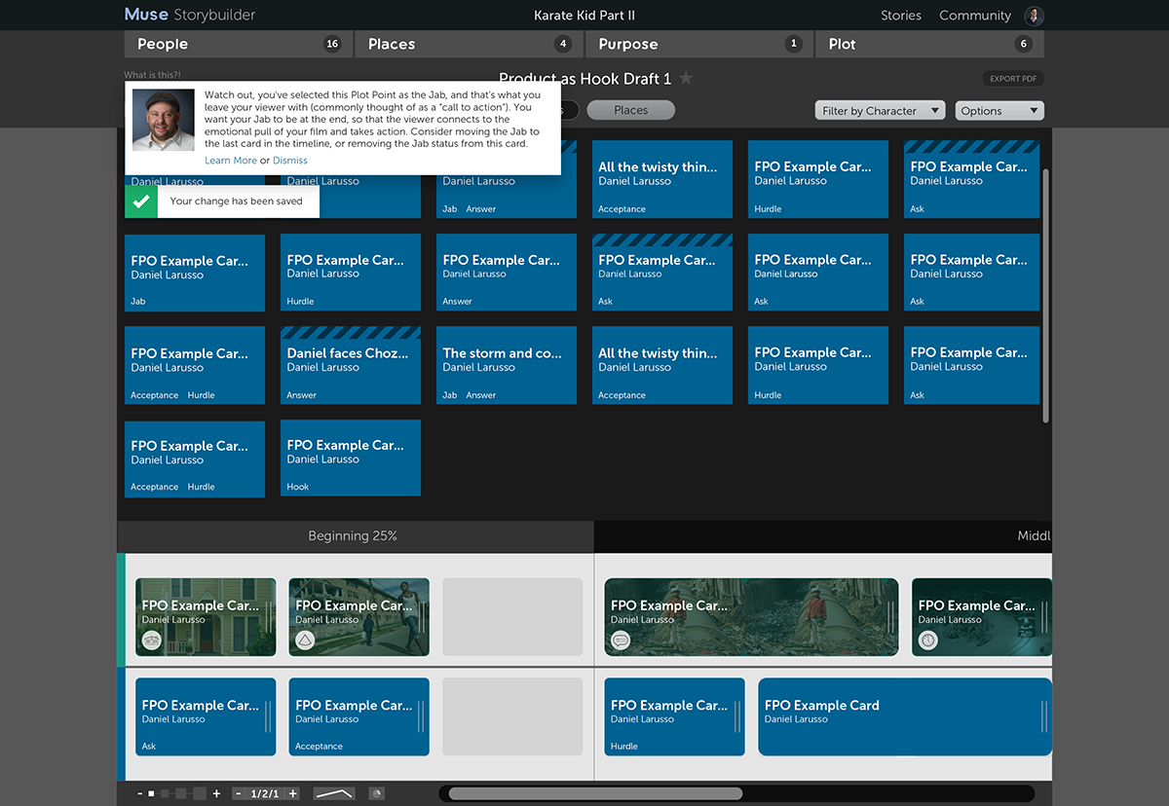Follow the Learn More link in tip
The width and height of the screenshot is (1169, 806).
[x=231, y=161]
